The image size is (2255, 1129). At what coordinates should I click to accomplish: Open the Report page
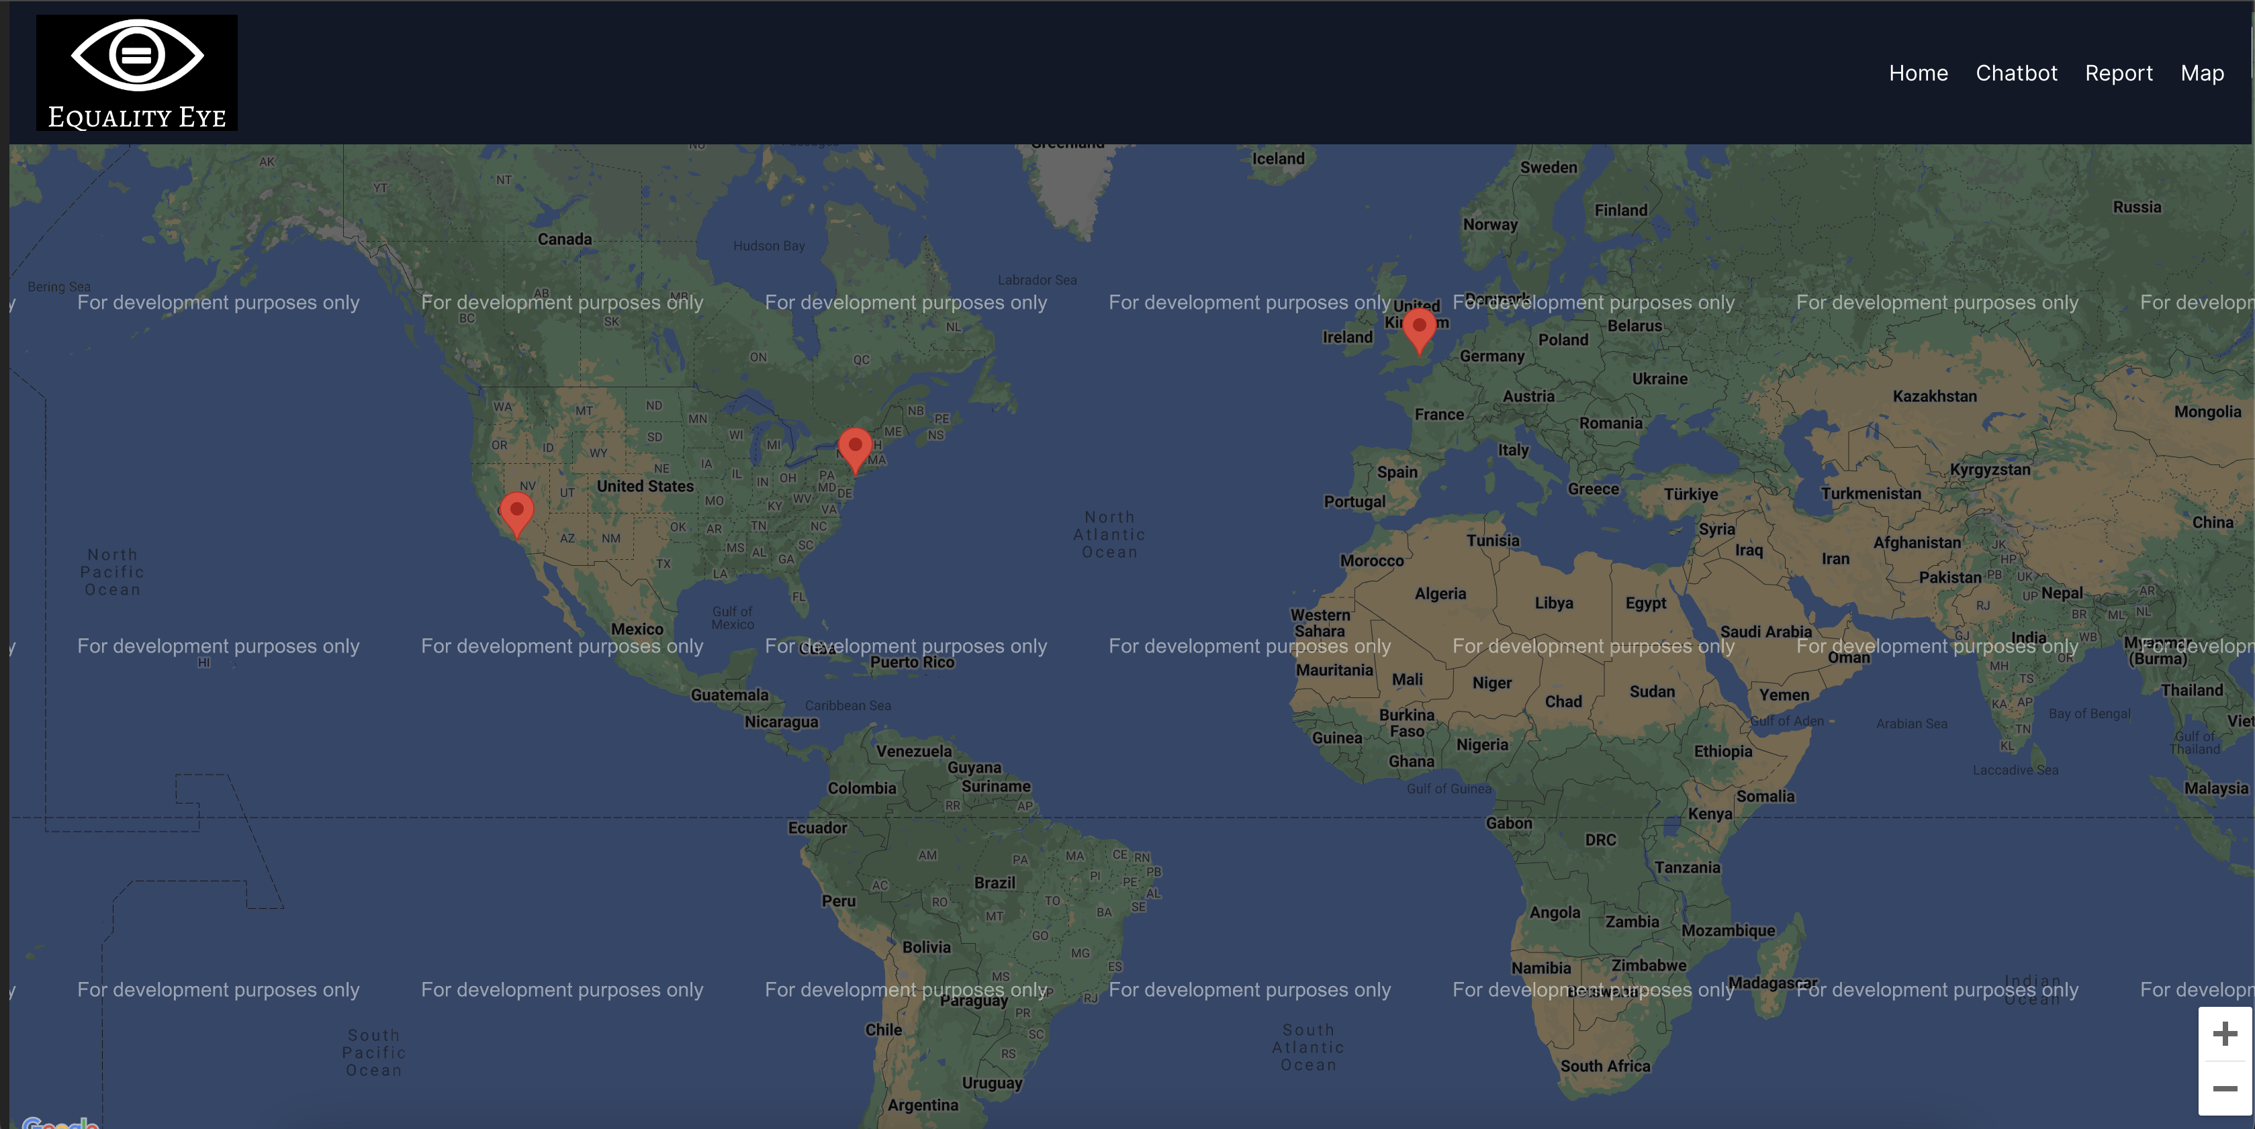tap(2119, 74)
